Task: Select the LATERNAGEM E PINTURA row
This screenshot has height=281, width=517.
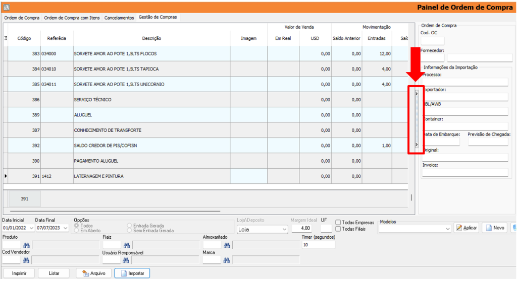Action: [206, 176]
